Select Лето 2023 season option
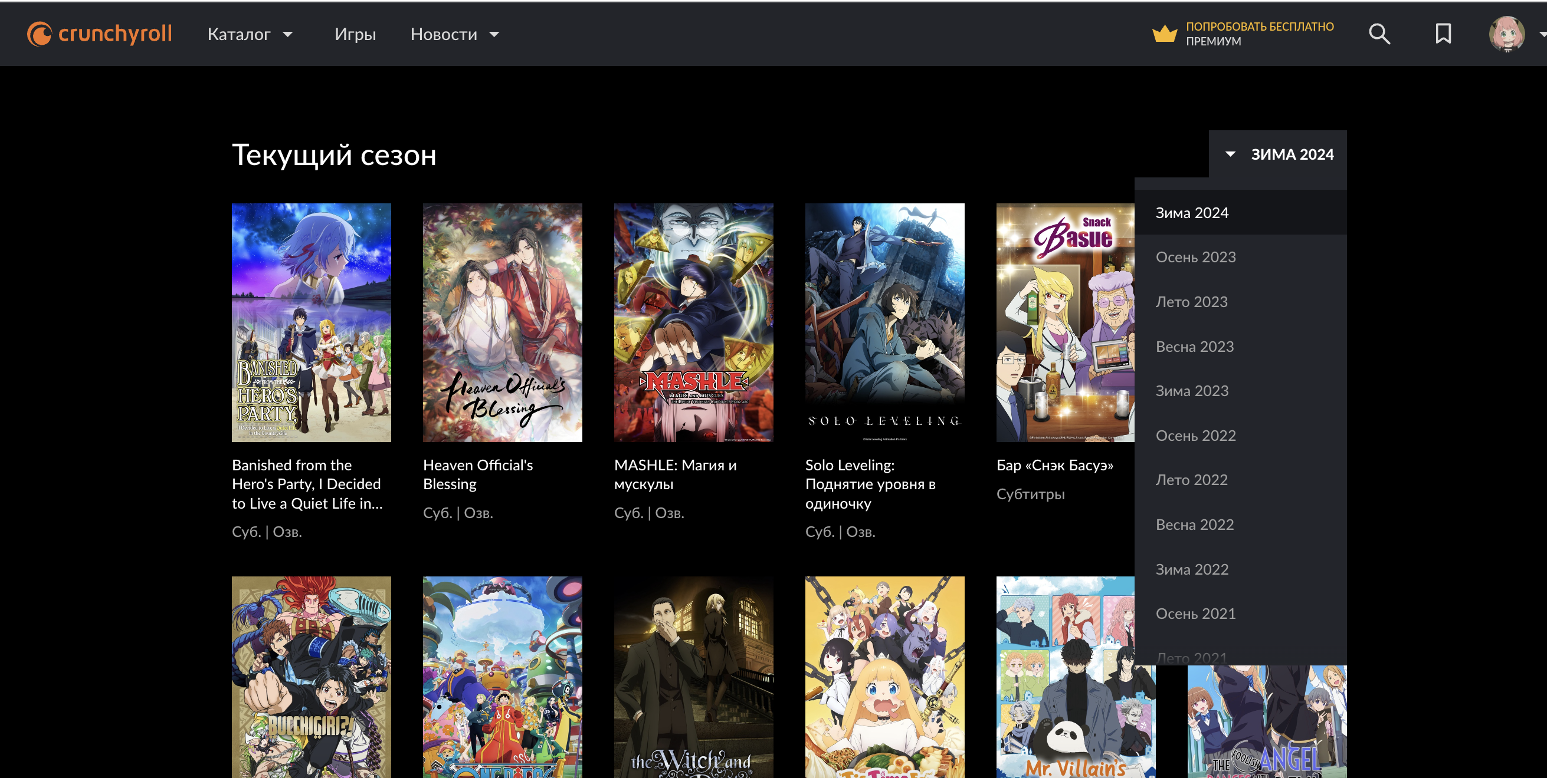 click(1241, 302)
